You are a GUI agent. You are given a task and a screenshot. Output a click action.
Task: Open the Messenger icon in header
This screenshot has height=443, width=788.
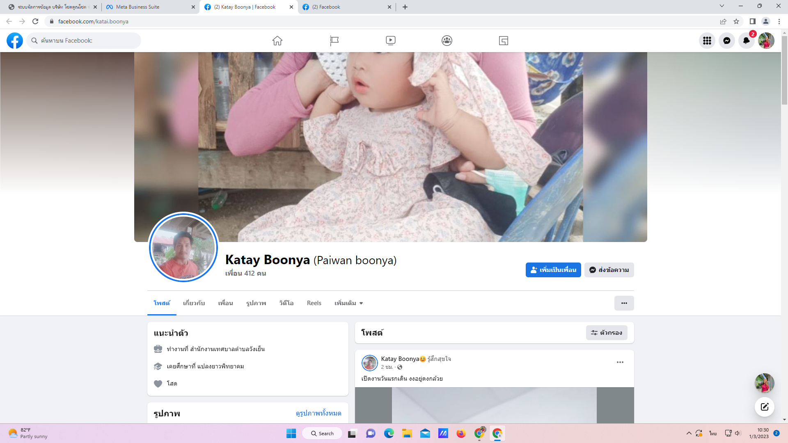click(x=726, y=41)
